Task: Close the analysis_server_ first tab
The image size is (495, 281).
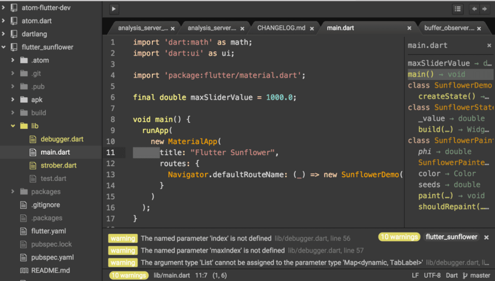Action: [x=173, y=28]
